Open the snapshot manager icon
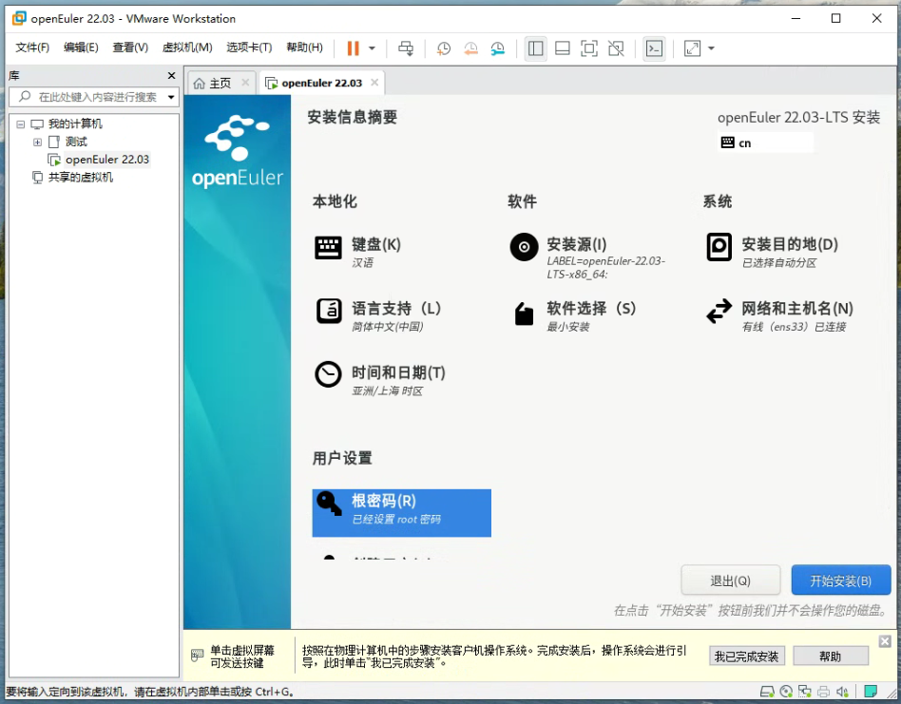The image size is (901, 704). click(498, 48)
